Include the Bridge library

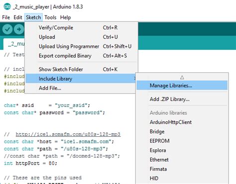coord(182,132)
